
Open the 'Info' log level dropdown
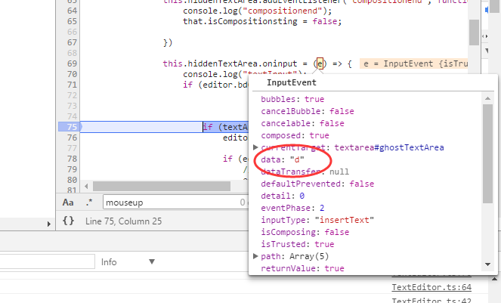click(x=128, y=261)
